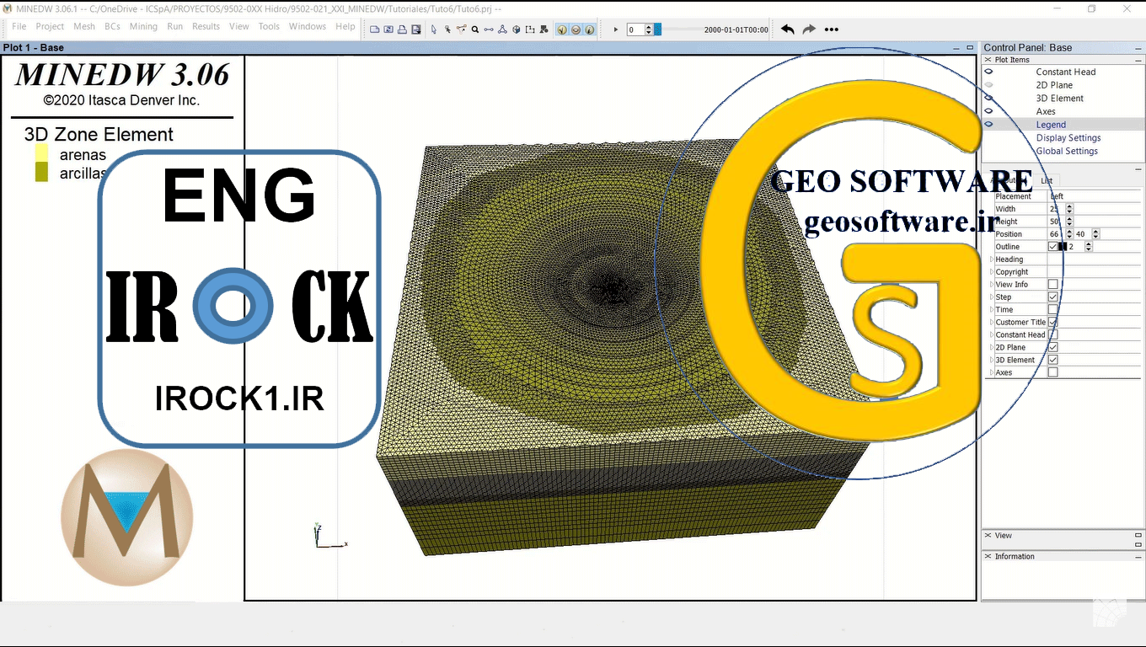The width and height of the screenshot is (1146, 647).
Task: Open the Mesh menu
Action: point(84,27)
